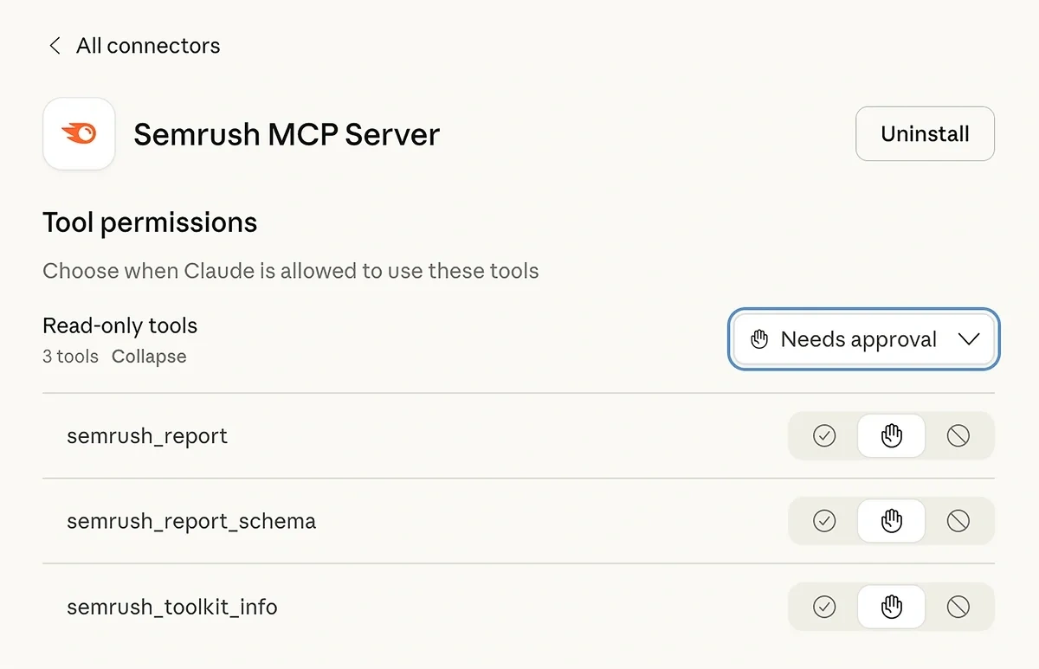Click the block icon for semrush_report_schema

click(x=958, y=521)
